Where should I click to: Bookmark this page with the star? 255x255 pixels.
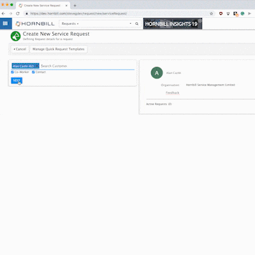tap(211, 13)
